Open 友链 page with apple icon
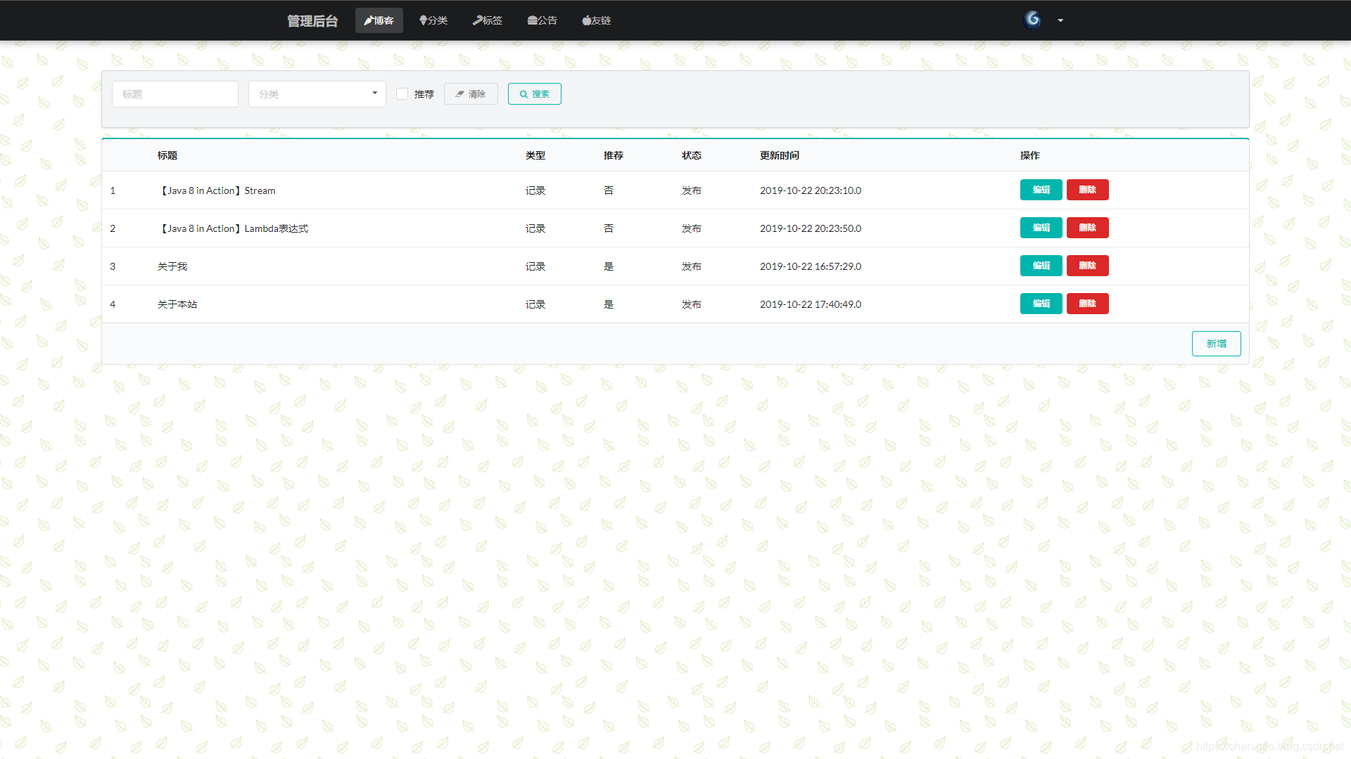The width and height of the screenshot is (1351, 759). coord(597,20)
